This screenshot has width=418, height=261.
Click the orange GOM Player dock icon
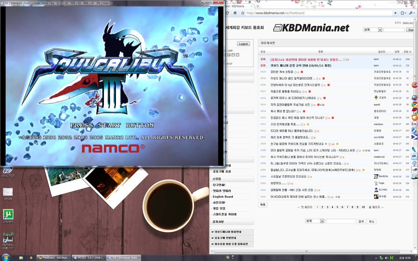click(x=414, y=117)
